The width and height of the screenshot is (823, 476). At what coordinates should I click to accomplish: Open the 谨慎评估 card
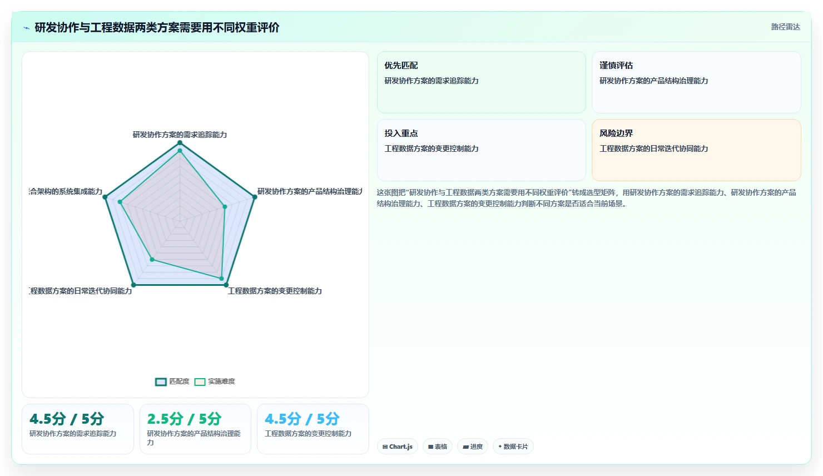(x=696, y=82)
